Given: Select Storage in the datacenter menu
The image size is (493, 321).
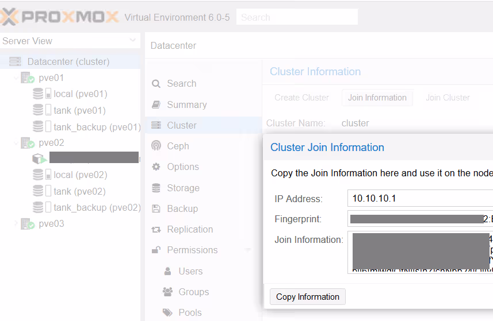Looking at the screenshot, I should [183, 188].
